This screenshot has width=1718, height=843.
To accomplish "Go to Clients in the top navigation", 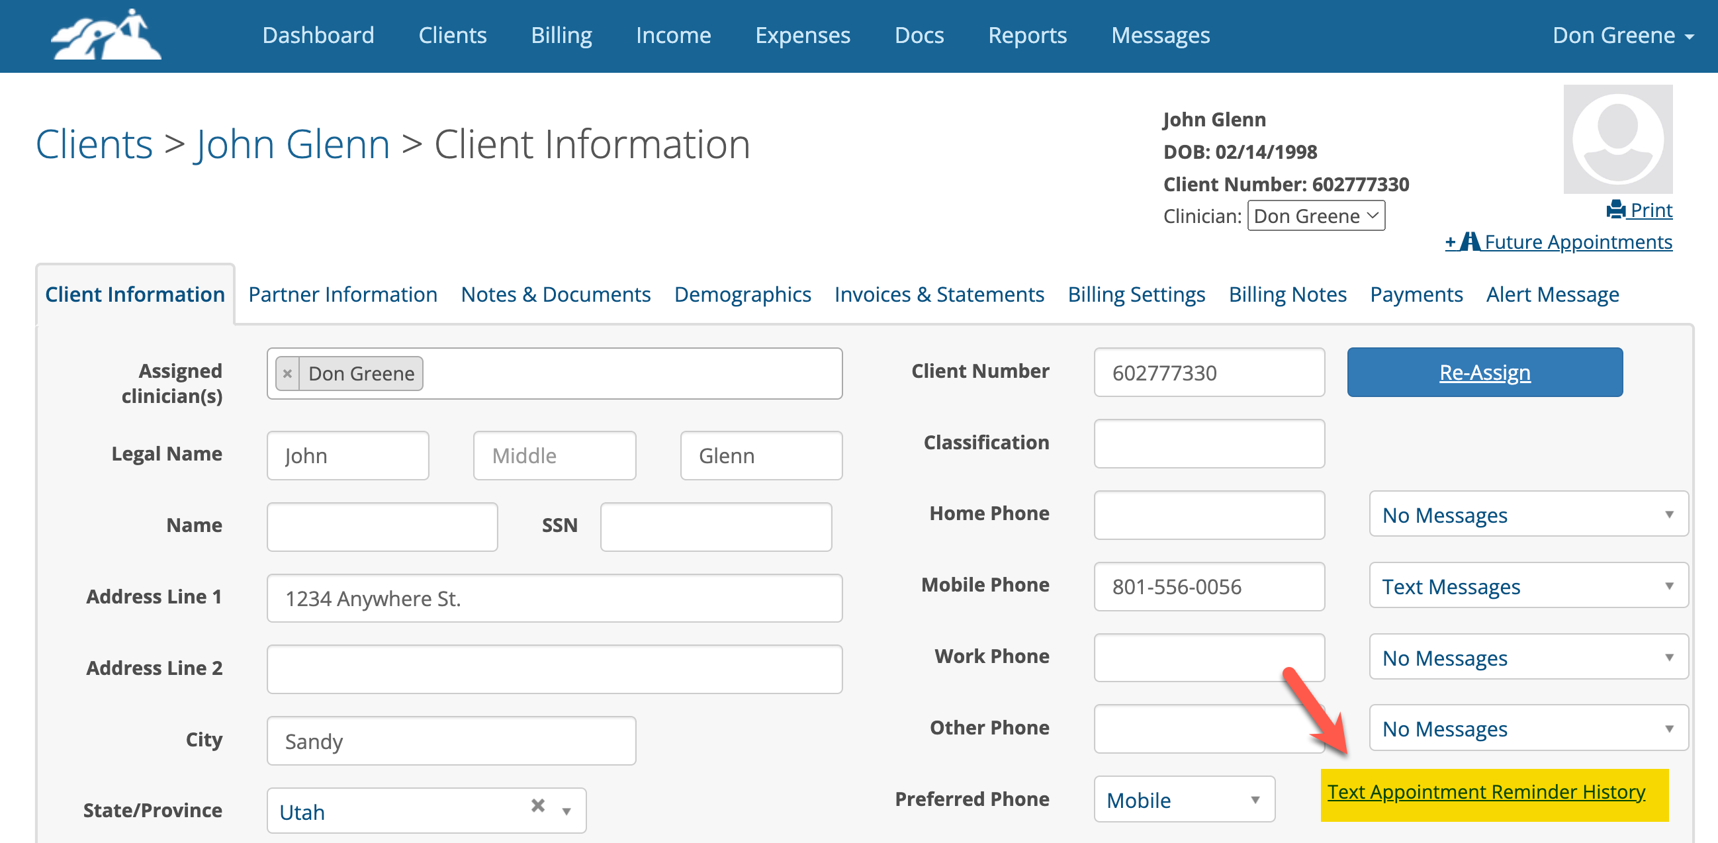I will 452,35.
